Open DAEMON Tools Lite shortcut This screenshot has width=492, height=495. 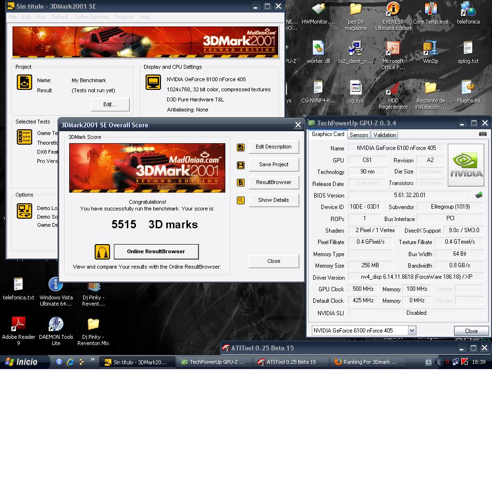(56, 332)
